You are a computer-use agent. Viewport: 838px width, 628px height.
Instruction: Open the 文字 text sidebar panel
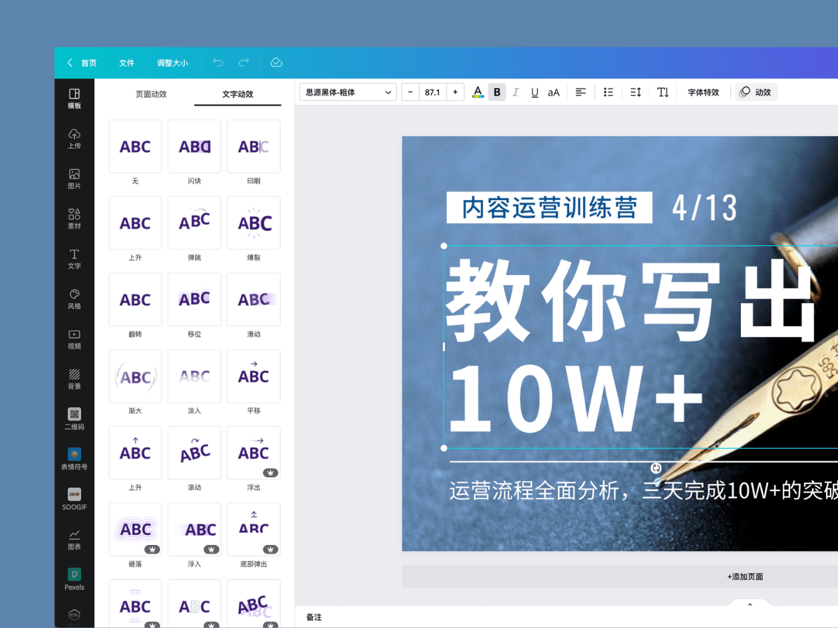tap(74, 259)
